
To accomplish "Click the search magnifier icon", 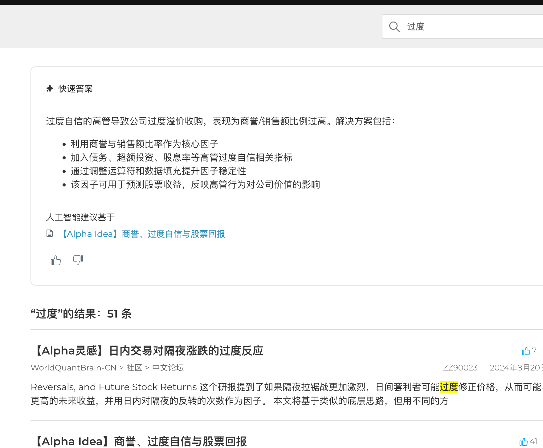I will pyautogui.click(x=395, y=27).
